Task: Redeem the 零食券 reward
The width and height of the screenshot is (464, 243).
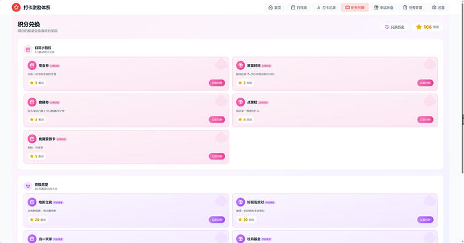Action: (x=217, y=83)
